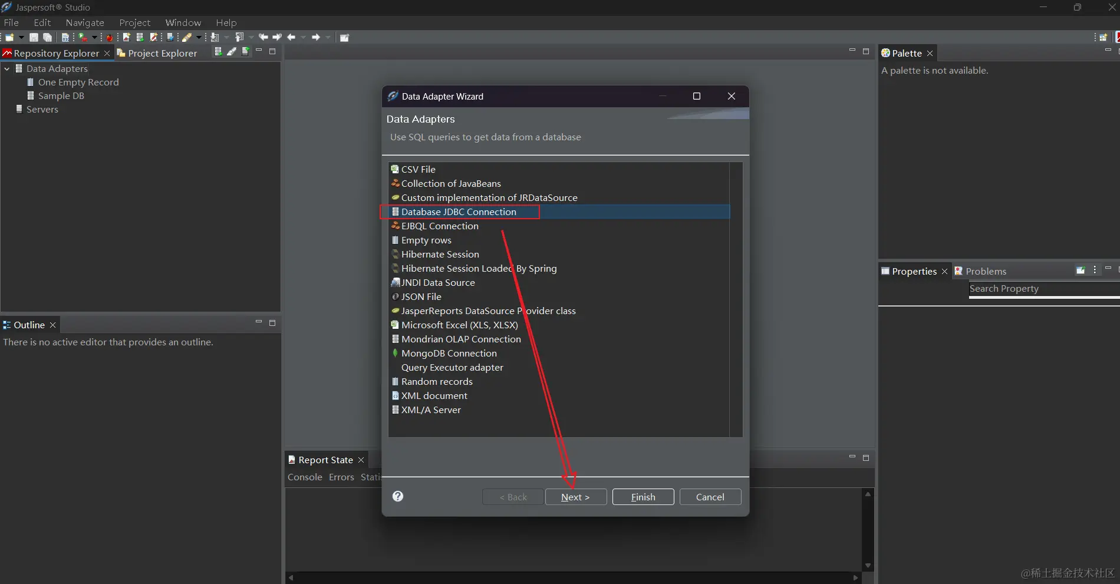
Task: Click the Save floppy disk icon
Action: point(34,37)
